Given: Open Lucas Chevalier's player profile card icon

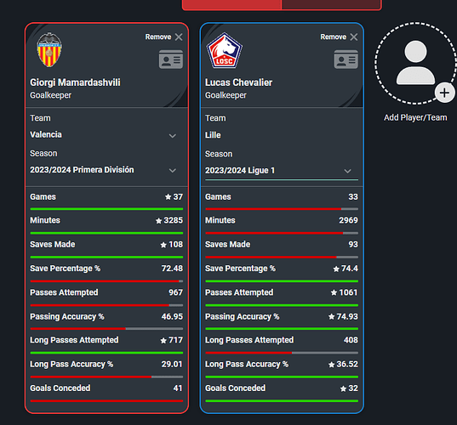Looking at the screenshot, I should (346, 59).
